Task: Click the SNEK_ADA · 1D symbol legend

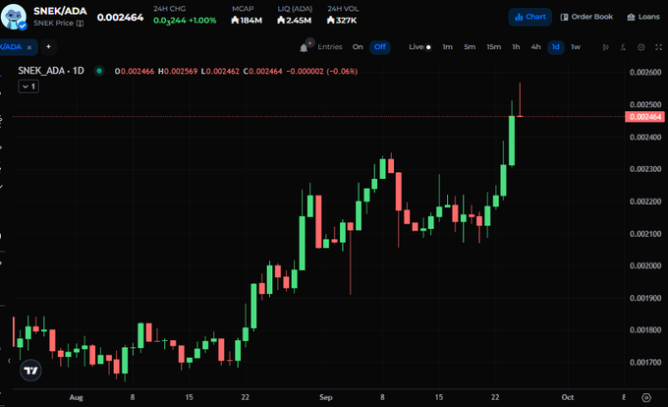Action: point(51,71)
